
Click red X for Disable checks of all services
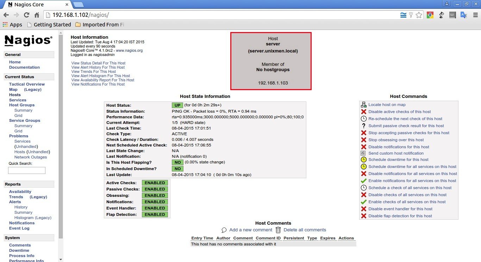[364, 195]
